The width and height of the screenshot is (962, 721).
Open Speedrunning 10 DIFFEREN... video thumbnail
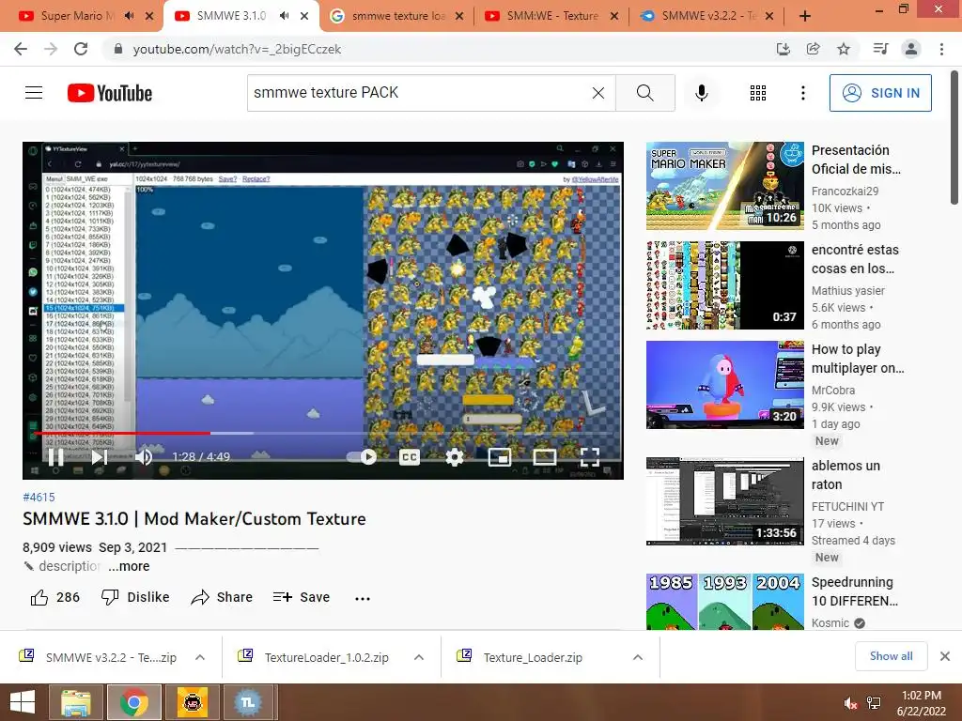click(724, 602)
